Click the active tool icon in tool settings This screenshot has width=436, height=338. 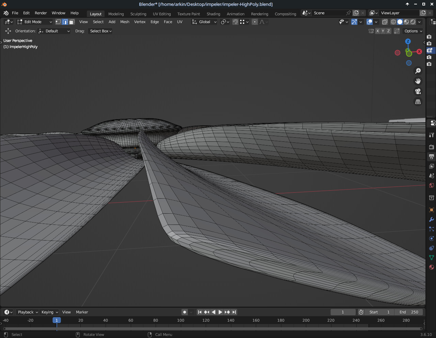[8, 31]
